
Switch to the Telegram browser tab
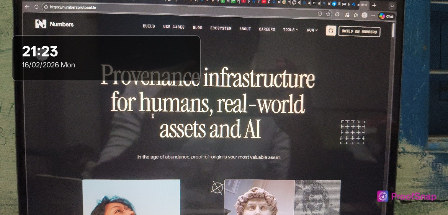coord(334,4)
